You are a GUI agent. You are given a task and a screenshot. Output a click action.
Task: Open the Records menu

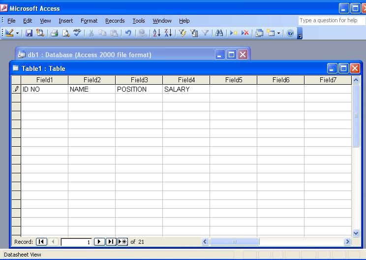click(x=115, y=21)
